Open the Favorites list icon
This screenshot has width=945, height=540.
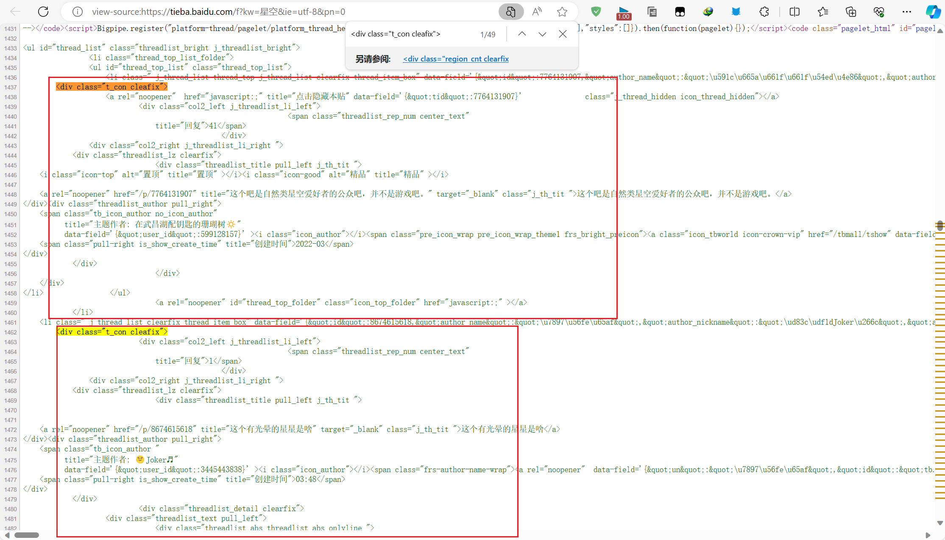click(822, 12)
